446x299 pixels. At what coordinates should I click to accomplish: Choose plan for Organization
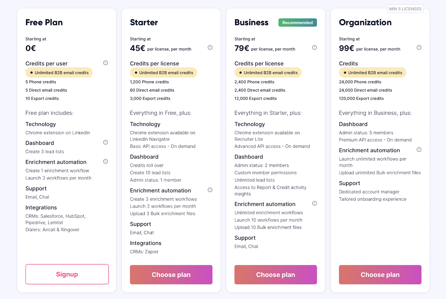tap(380, 274)
